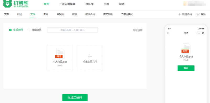This screenshot has height=103, width=210.
Task: Click PPT icon in phone preview
Action: coord(186,48)
